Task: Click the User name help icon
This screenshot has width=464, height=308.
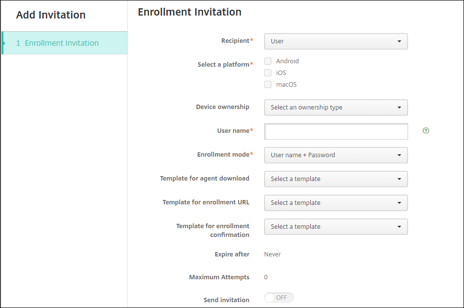Action: [x=426, y=131]
